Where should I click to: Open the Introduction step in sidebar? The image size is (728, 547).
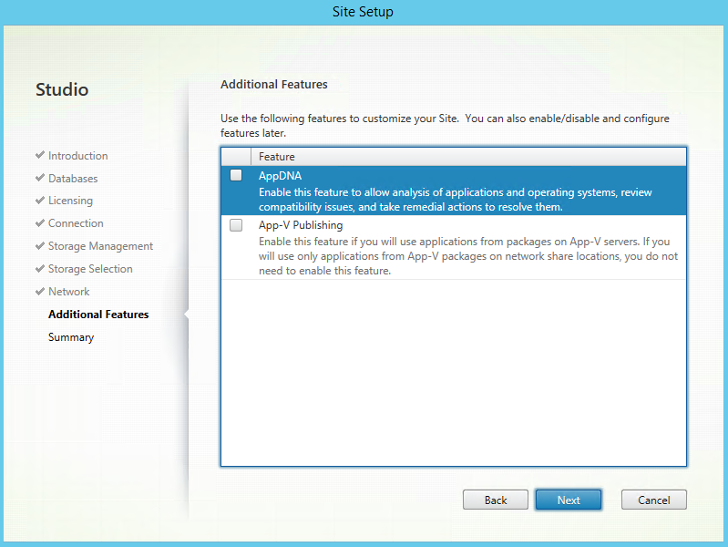(77, 156)
